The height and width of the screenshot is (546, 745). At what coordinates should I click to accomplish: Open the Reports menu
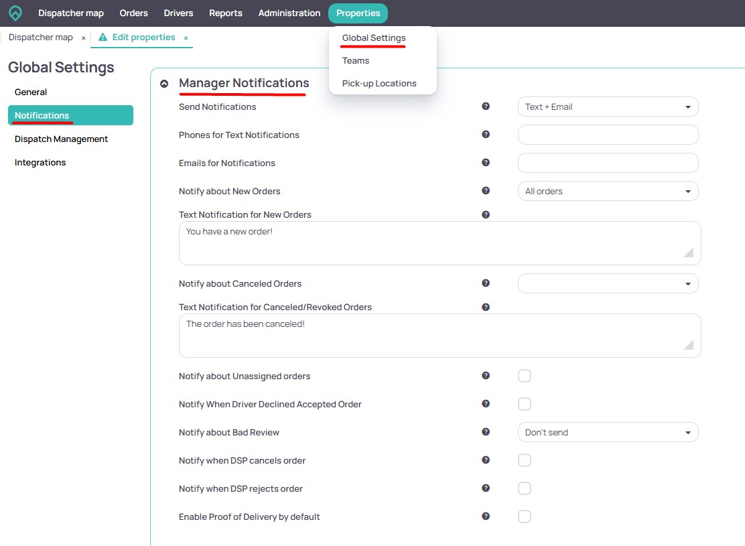tap(226, 13)
